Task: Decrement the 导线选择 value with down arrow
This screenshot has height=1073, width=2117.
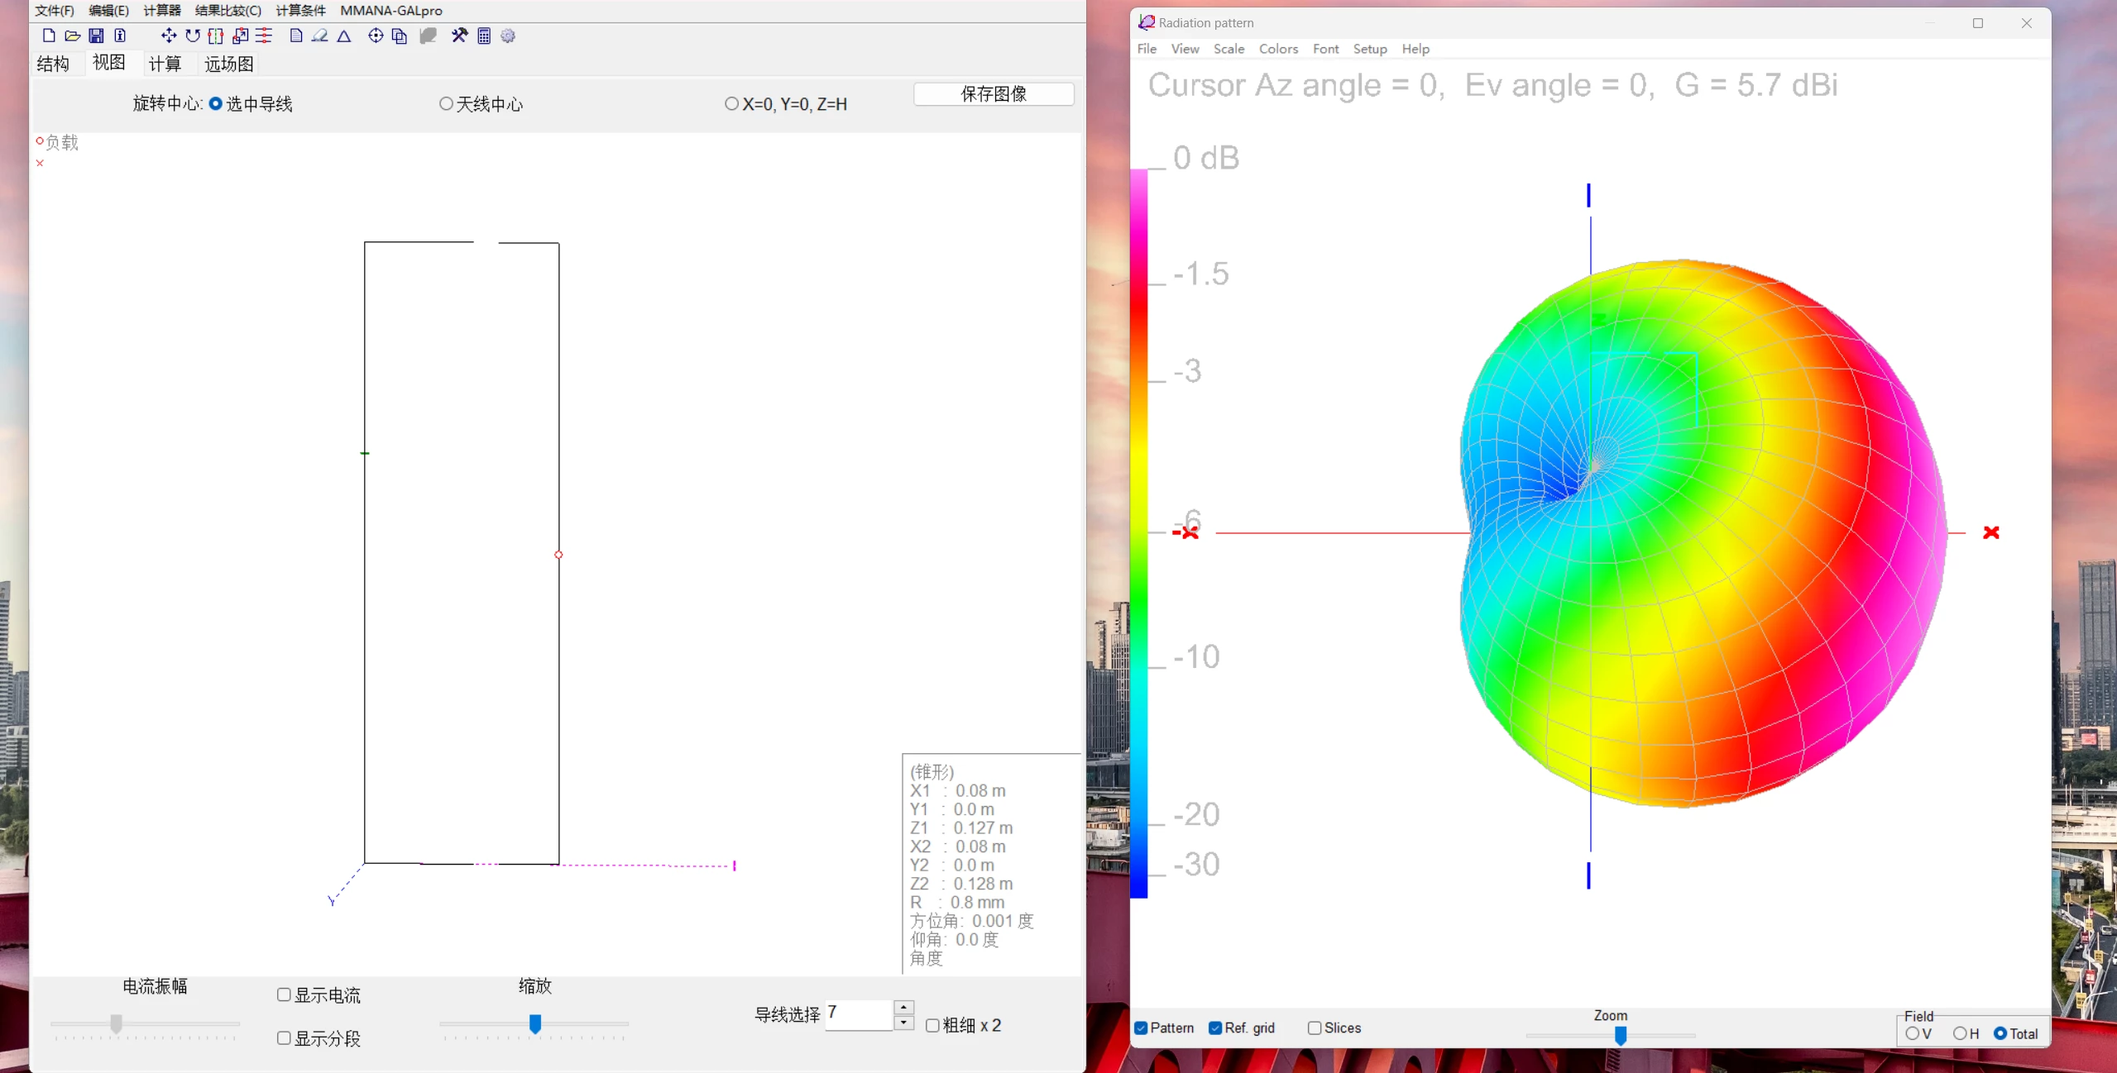Action: click(x=904, y=1023)
